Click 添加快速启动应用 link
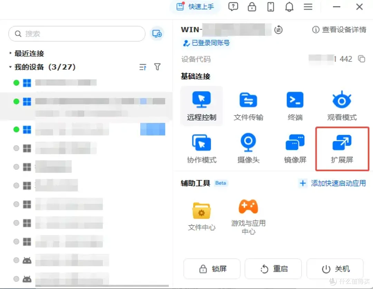 coord(333,183)
